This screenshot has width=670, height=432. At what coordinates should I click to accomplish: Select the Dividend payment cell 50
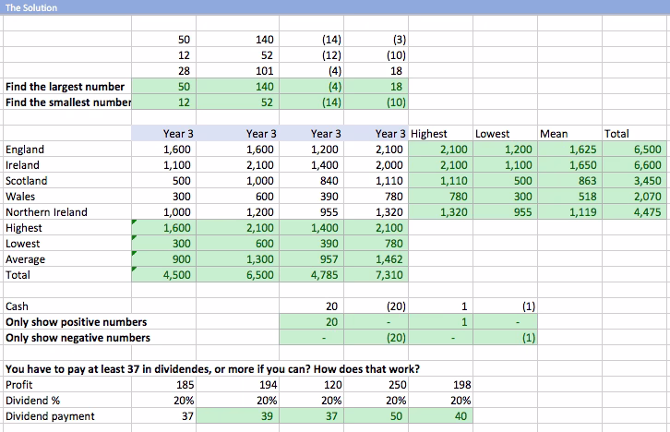pyautogui.click(x=376, y=416)
